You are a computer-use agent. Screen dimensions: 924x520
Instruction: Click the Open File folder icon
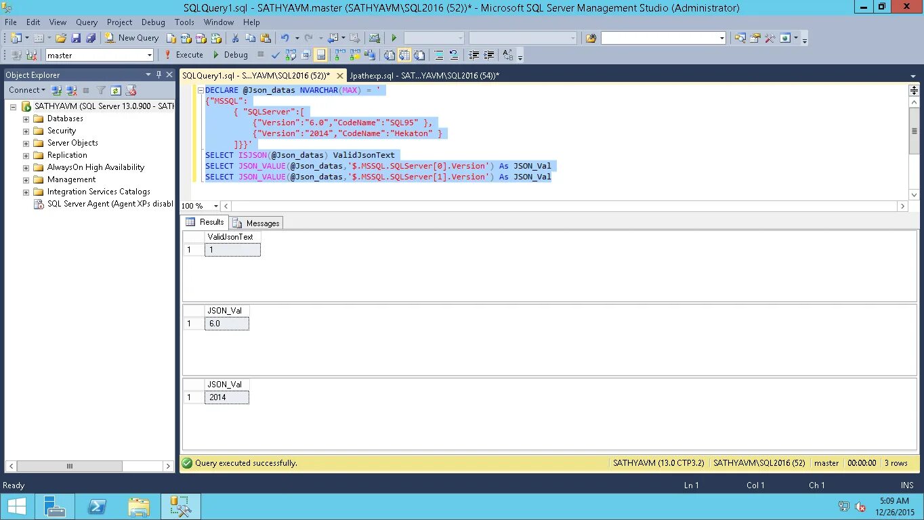[60, 38]
